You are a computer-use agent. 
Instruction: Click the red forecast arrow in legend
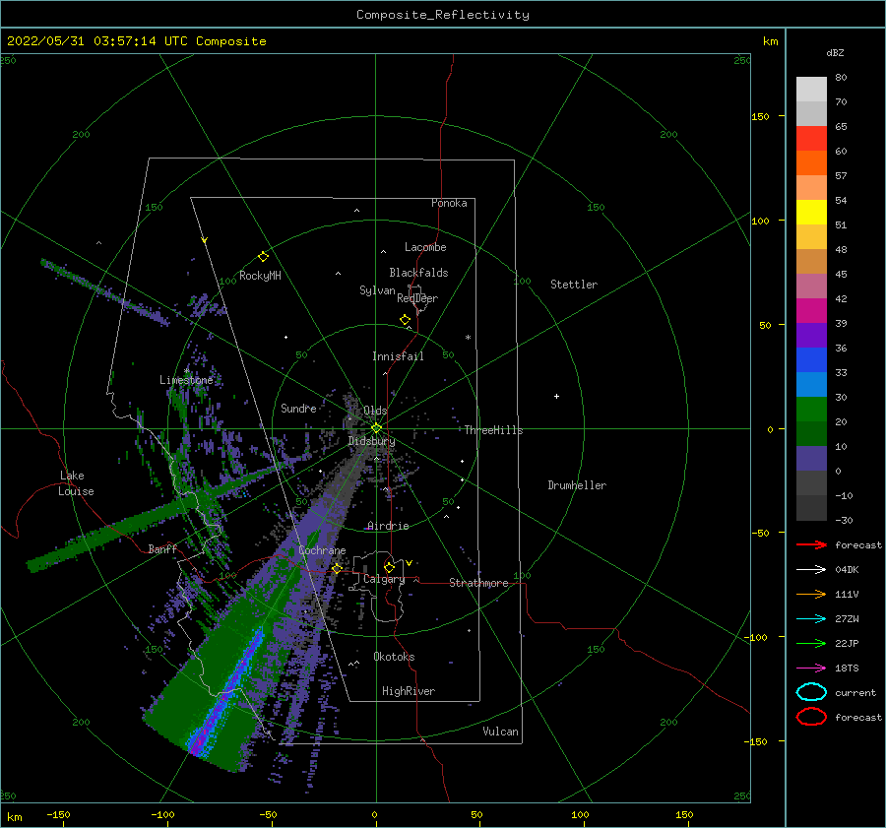(x=811, y=544)
